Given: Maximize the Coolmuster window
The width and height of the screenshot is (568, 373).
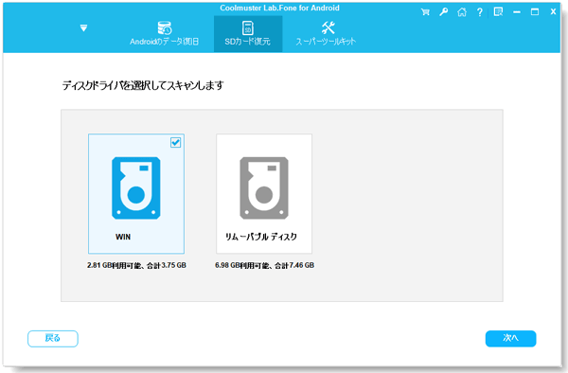Looking at the screenshot, I should coord(535,12).
